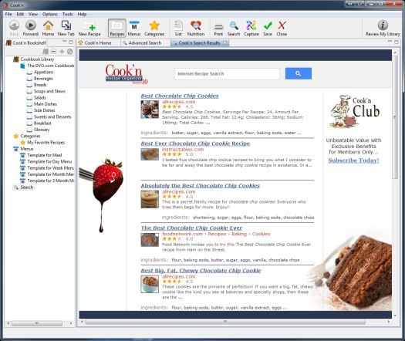Select My Favorite Recipes in tree
This screenshot has width=405, height=341.
46,143
